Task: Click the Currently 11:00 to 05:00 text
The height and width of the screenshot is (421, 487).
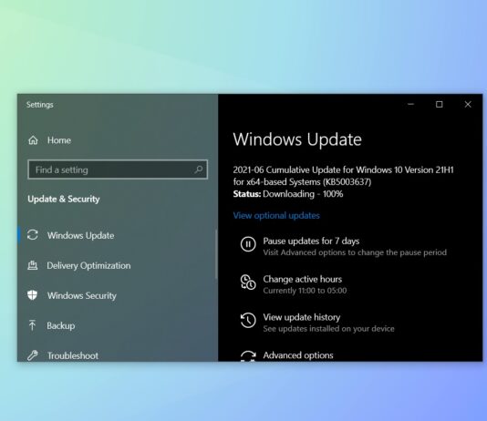Action: (305, 291)
